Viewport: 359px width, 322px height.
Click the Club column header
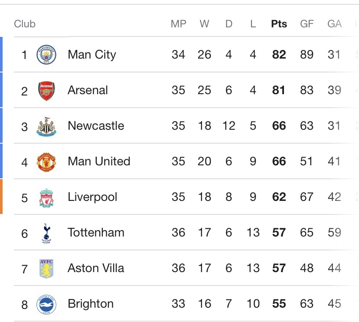click(25, 24)
